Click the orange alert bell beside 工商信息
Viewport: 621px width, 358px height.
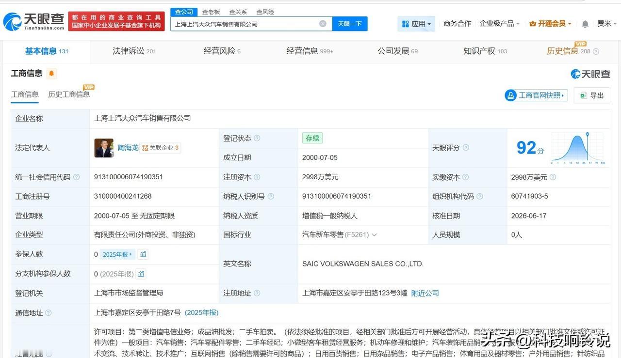pyautogui.click(x=52, y=74)
